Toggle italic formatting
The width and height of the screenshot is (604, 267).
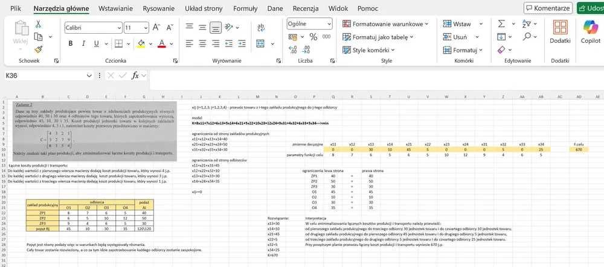click(x=83, y=43)
